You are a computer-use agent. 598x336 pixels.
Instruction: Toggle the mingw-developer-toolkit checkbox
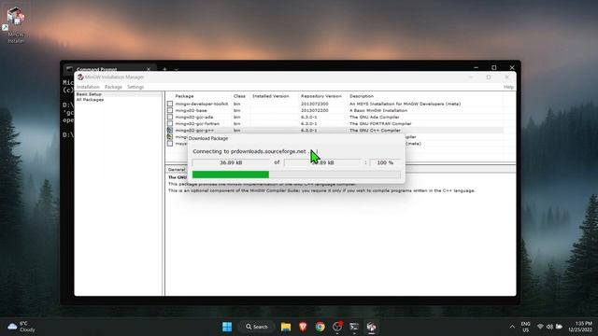[x=170, y=104]
